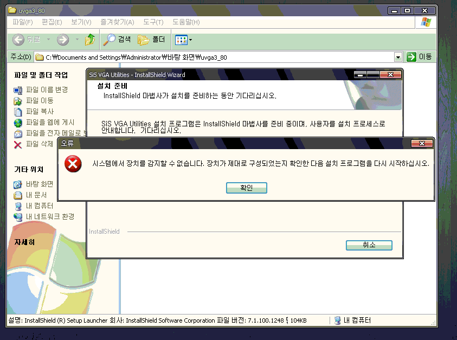Click the Back arrow icon in Explorer toolbar
The width and height of the screenshot is (457, 340).
pyautogui.click(x=18, y=40)
